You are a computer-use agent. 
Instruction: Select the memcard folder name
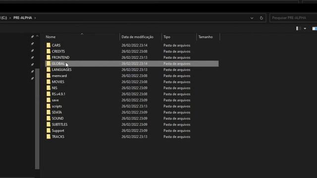pyautogui.click(x=59, y=76)
